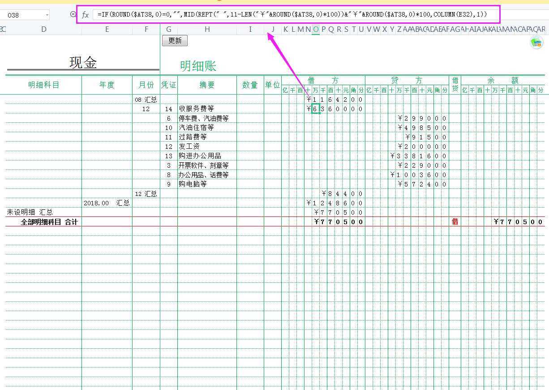Click the 停车费、汽油费等 summary cell
The width and height of the screenshot is (549, 390).
point(207,118)
